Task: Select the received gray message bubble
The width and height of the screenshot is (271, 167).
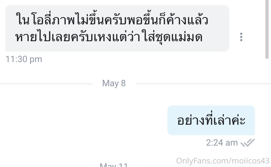Action: (x=117, y=28)
